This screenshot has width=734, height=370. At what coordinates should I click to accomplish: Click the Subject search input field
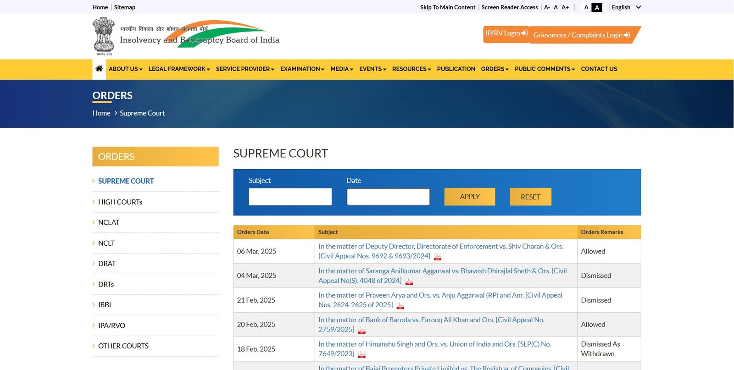[290, 197]
